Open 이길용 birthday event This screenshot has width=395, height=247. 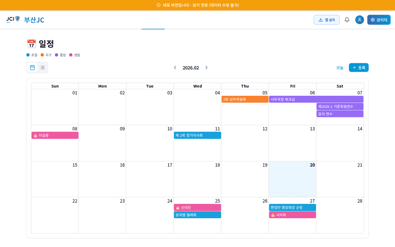click(55, 135)
